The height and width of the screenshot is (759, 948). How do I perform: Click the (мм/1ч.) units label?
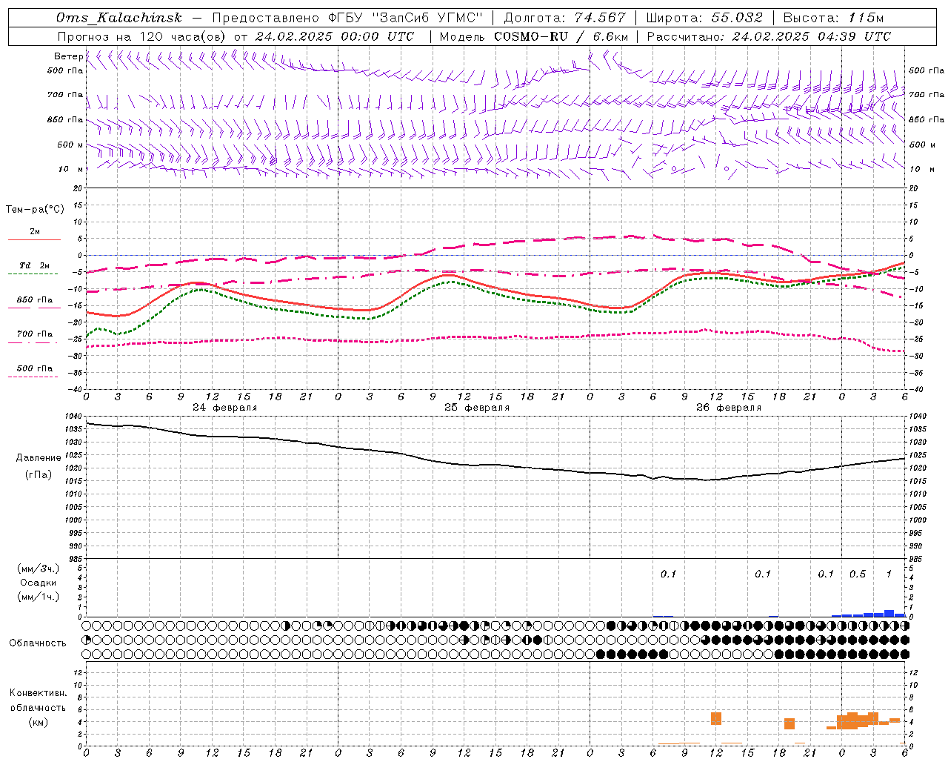39,597
